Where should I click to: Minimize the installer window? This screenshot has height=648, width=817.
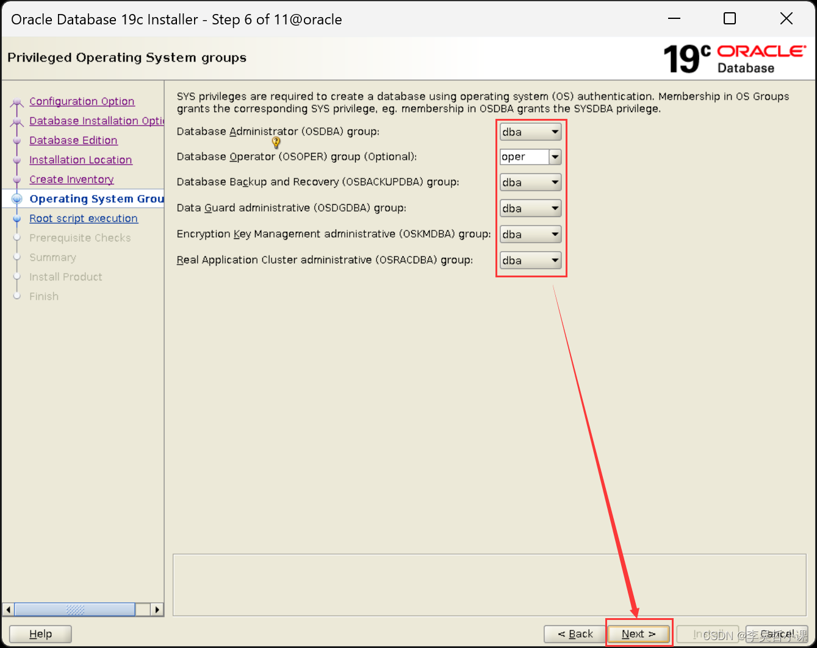click(x=674, y=19)
